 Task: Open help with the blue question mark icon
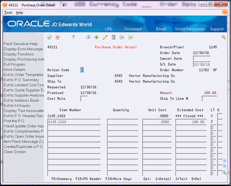coord(73,37)
